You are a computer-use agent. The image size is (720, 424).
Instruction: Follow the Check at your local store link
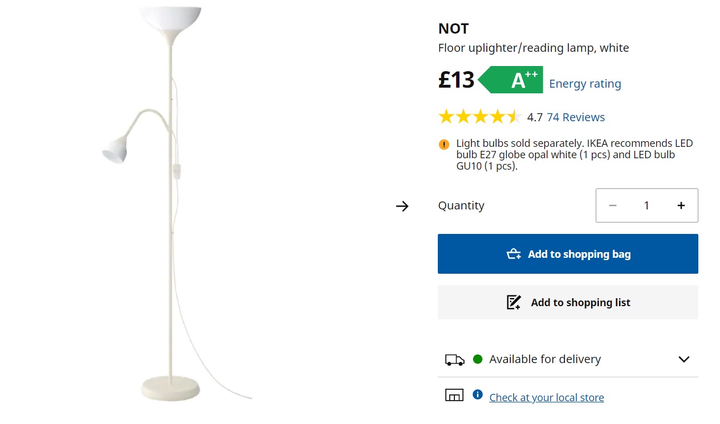(x=547, y=398)
